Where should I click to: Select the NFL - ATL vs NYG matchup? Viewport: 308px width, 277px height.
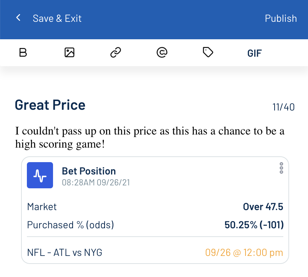click(x=65, y=253)
